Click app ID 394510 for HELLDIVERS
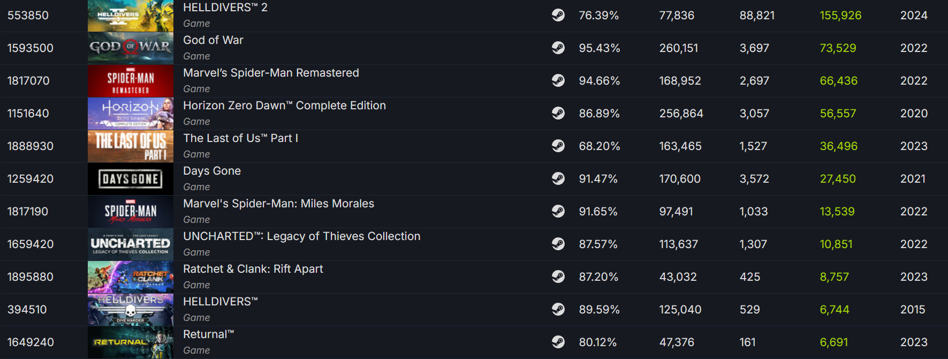Viewport: 948px width, 359px height. click(27, 310)
